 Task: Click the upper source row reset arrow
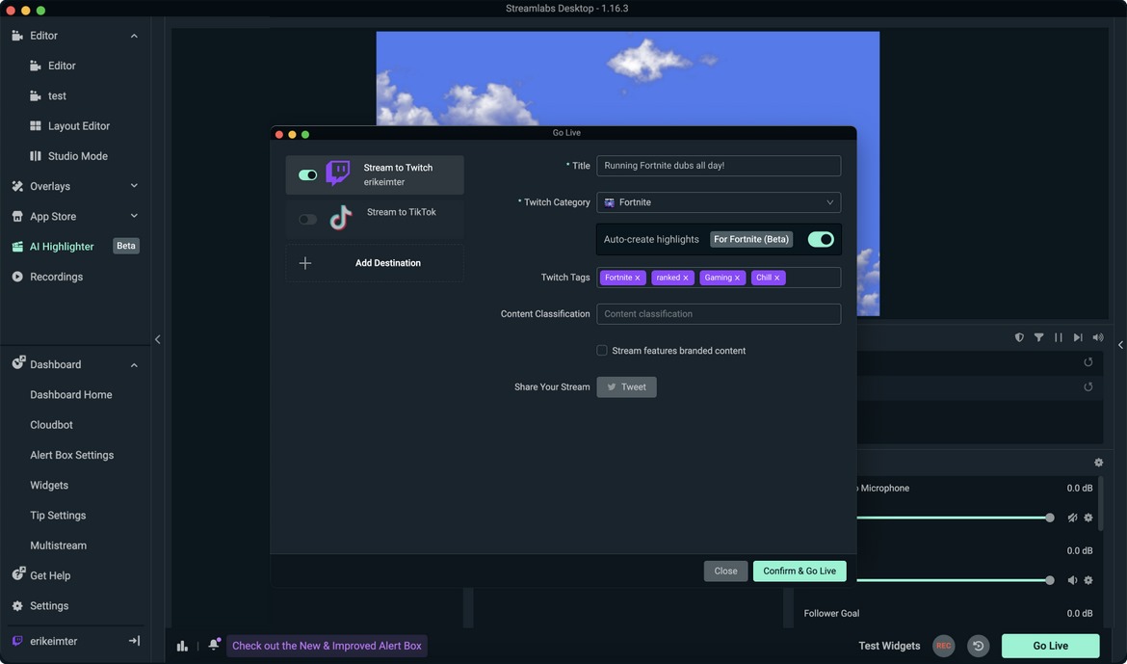1088,362
